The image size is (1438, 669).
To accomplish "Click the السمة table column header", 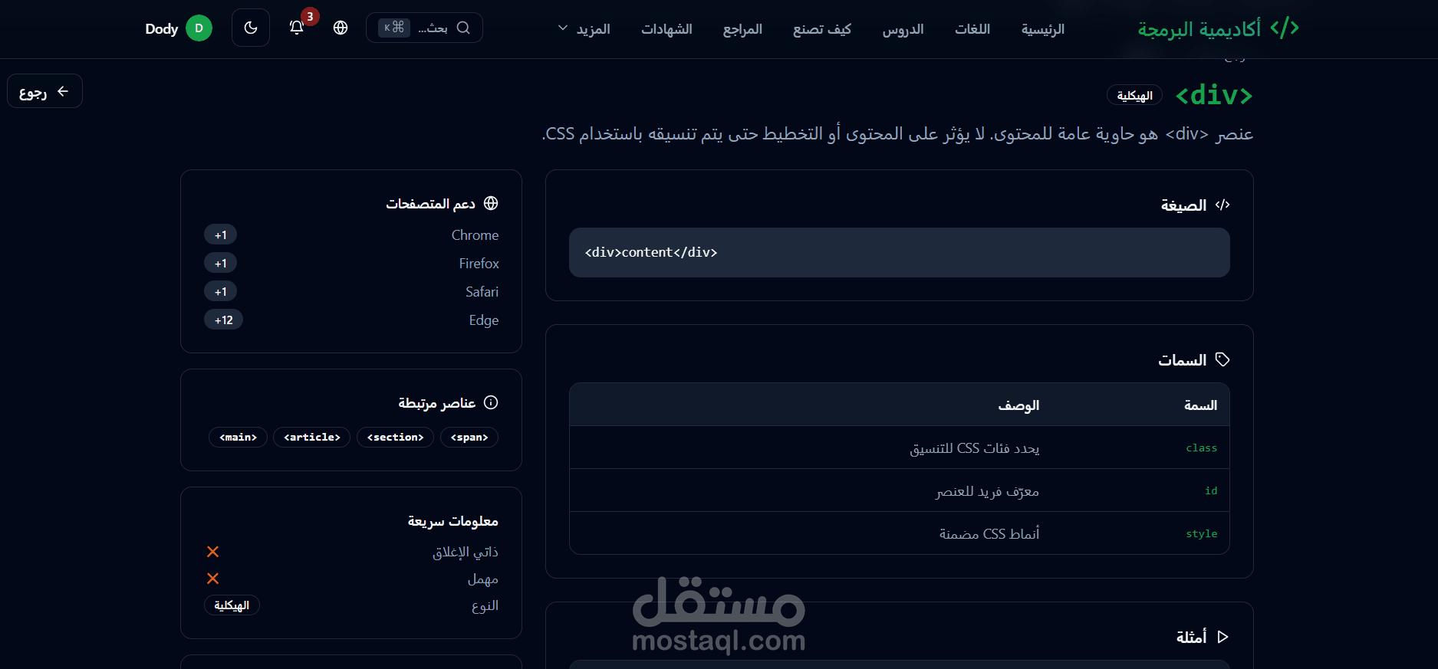I will point(1200,405).
